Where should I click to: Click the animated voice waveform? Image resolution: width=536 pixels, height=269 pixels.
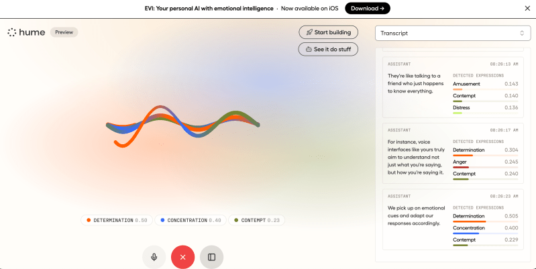pos(183,126)
